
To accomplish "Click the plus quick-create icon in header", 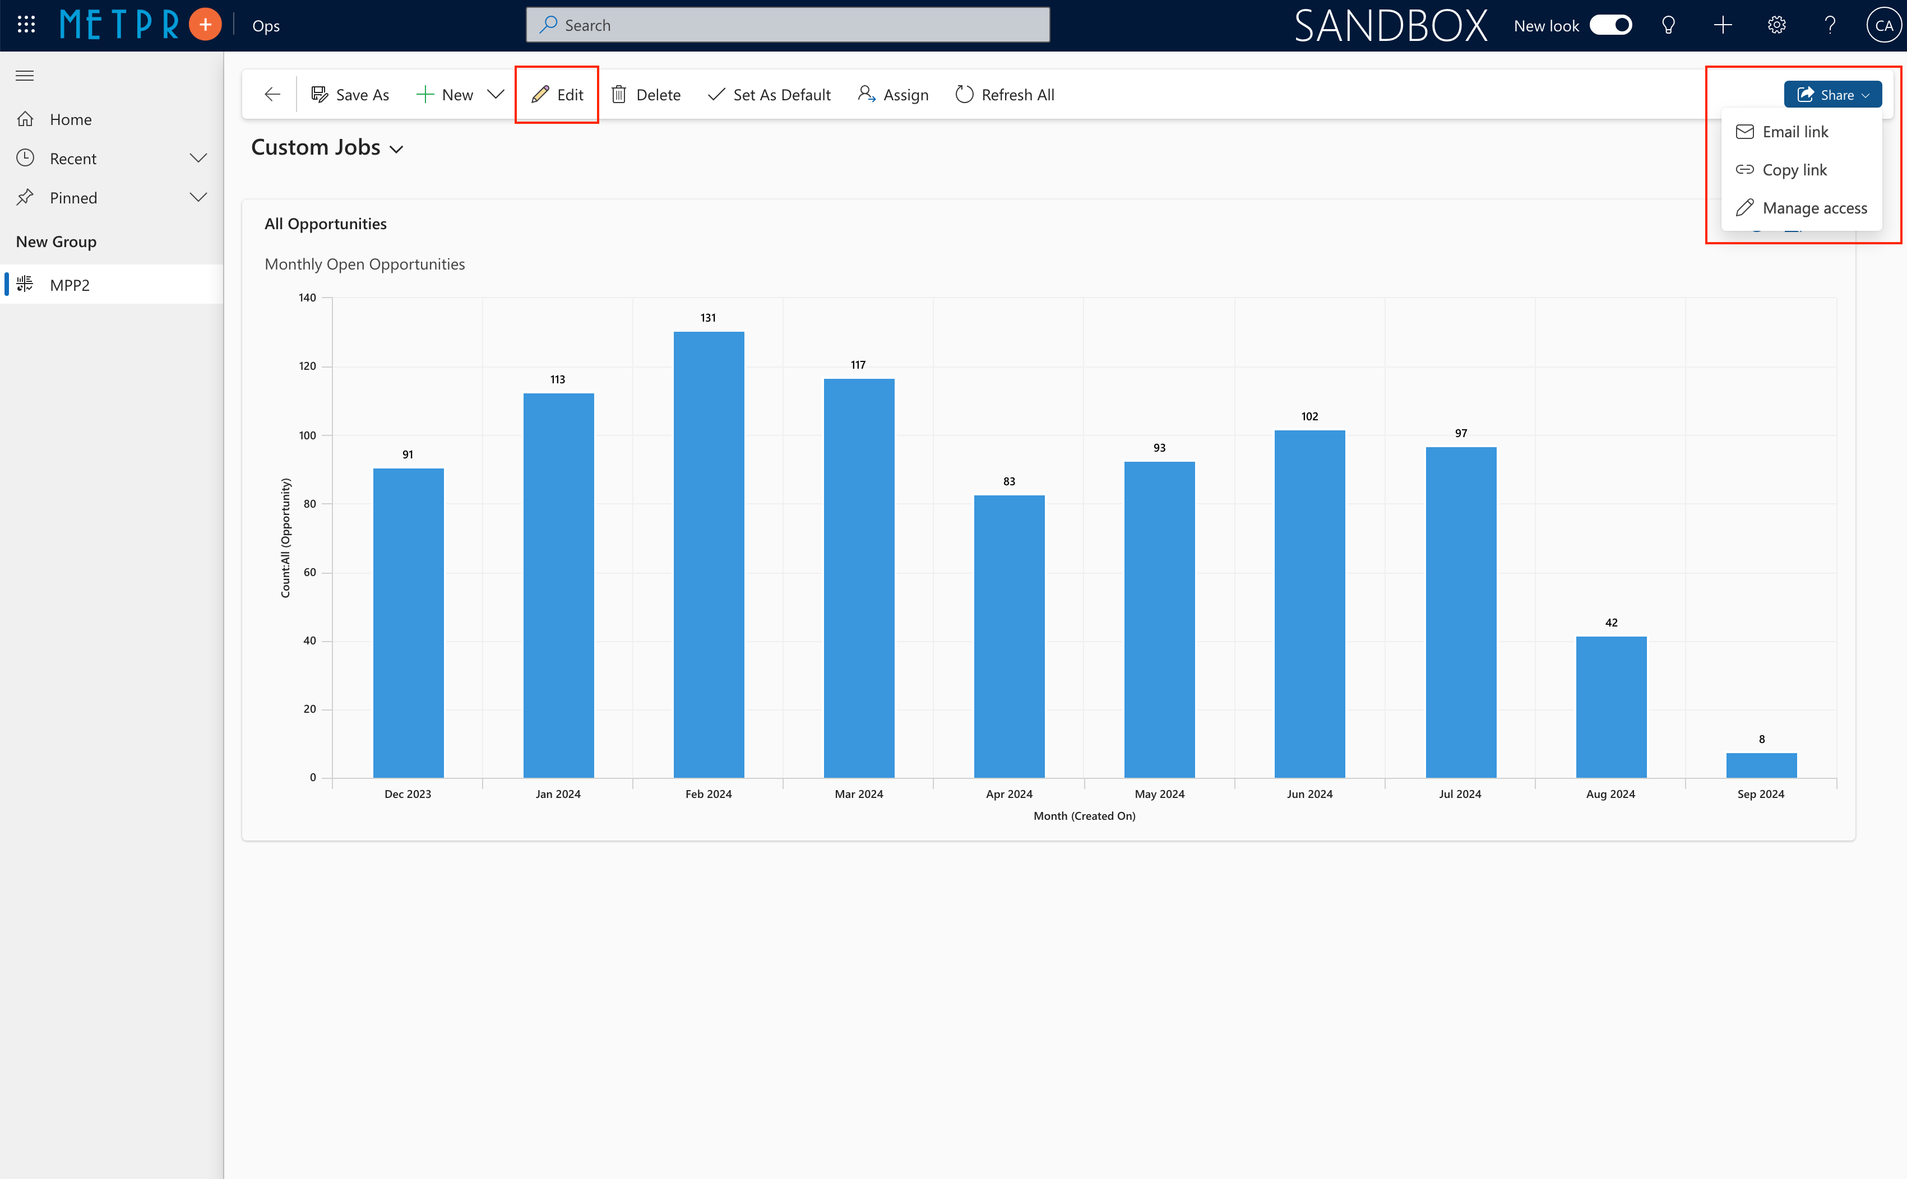I will click(x=1723, y=25).
